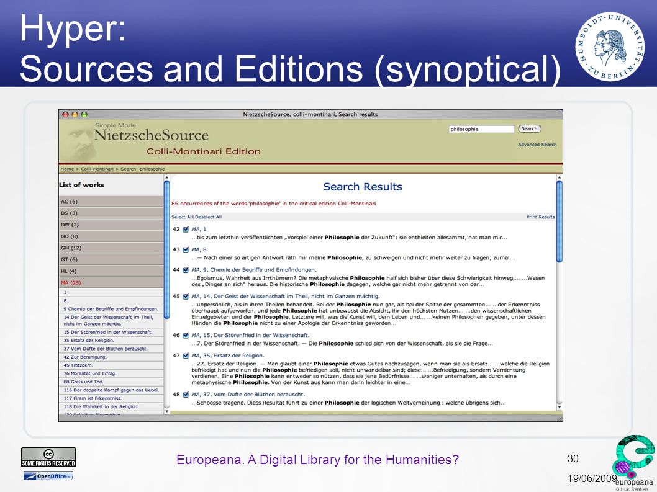Uncheck the checkbox for result 42 MA, 1
The image size is (657, 492).
(x=186, y=229)
